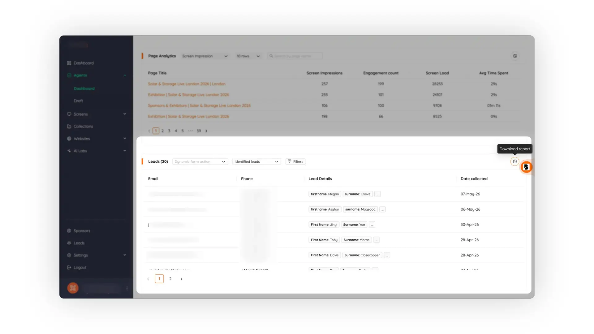594x334 pixels.
Task: Expand more details for Jinyi Yue lead
Action: (372, 225)
